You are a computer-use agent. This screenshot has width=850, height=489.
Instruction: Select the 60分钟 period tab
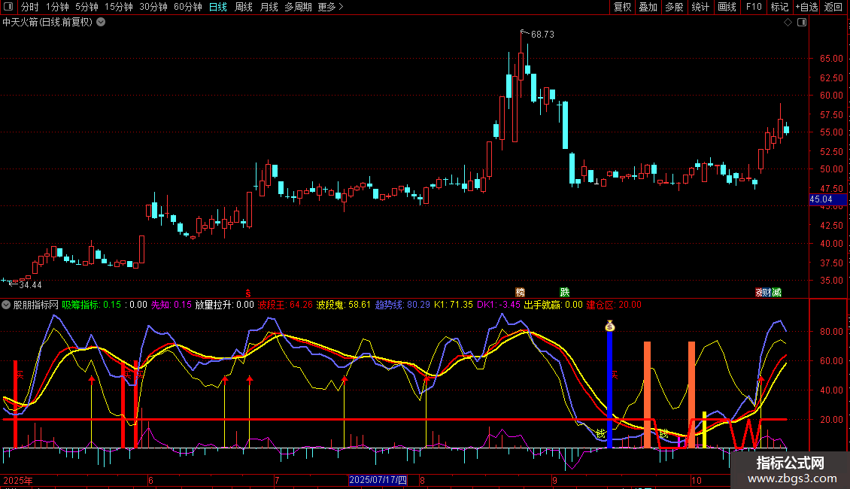(187, 7)
